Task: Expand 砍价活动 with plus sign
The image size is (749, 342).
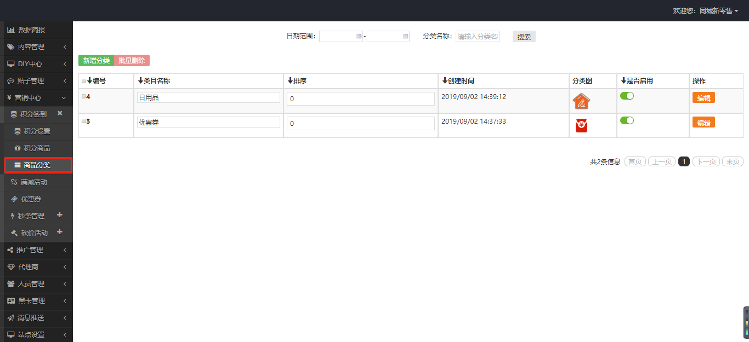Action: tap(60, 232)
